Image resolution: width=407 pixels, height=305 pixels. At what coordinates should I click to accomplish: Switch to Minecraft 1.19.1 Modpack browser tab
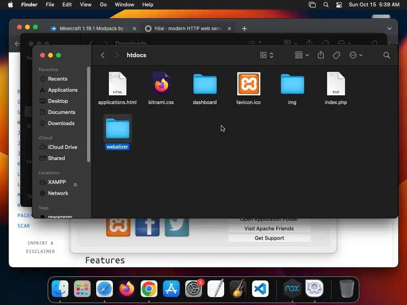click(x=91, y=28)
